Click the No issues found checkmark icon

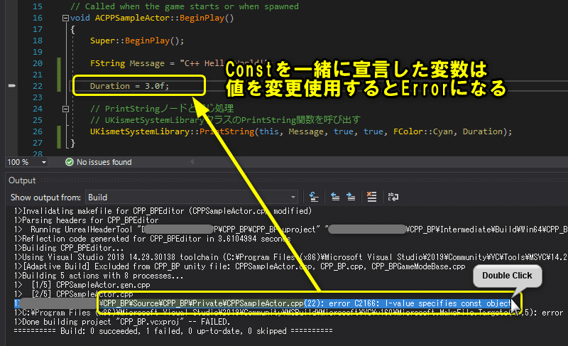(69, 162)
